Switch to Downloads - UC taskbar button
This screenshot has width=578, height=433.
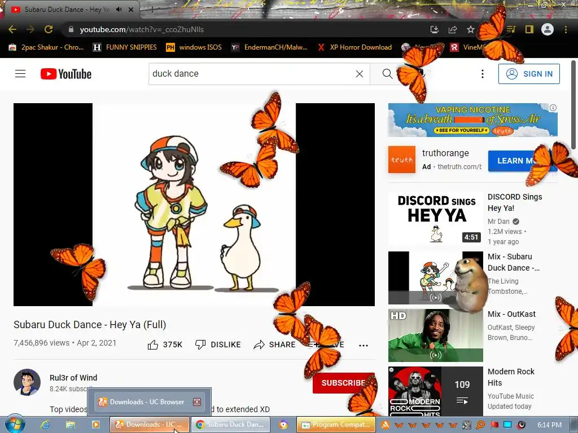(x=149, y=425)
